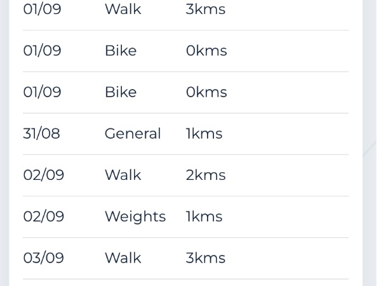The image size is (381, 286).
Task: Select the first "Bike" activity label
Action: tap(121, 51)
